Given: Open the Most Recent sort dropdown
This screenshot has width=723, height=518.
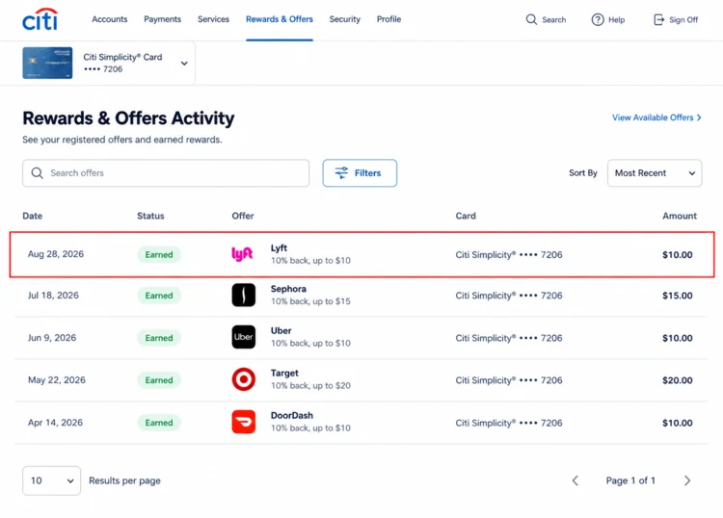Looking at the screenshot, I should pos(655,173).
